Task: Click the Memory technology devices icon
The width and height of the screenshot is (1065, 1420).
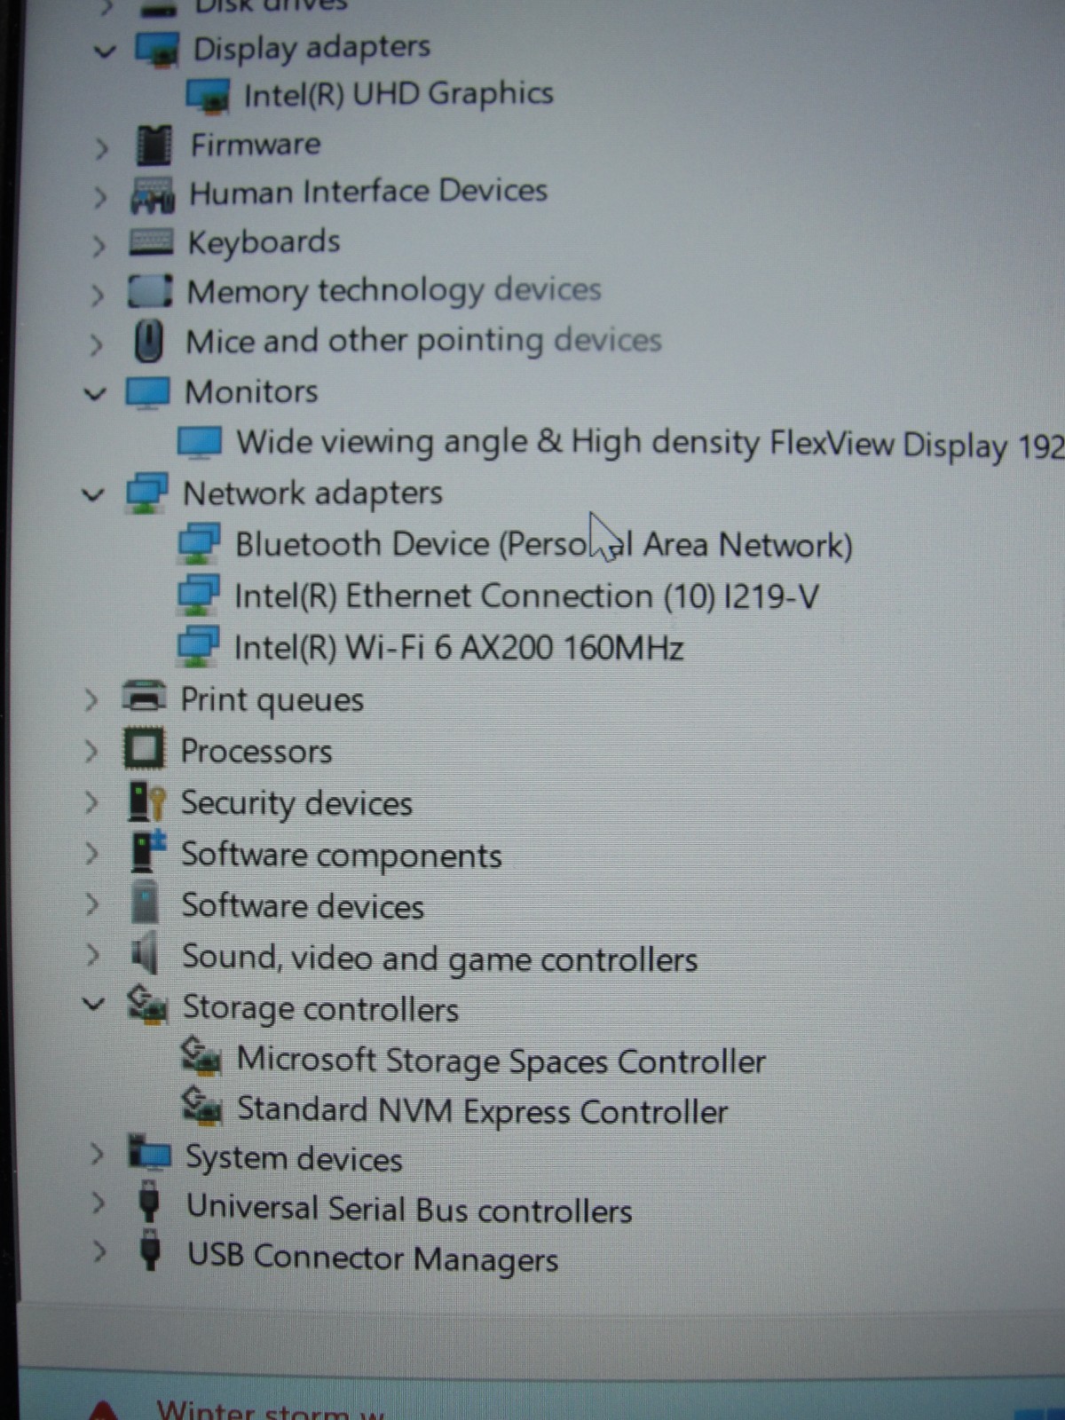Action: 149,291
